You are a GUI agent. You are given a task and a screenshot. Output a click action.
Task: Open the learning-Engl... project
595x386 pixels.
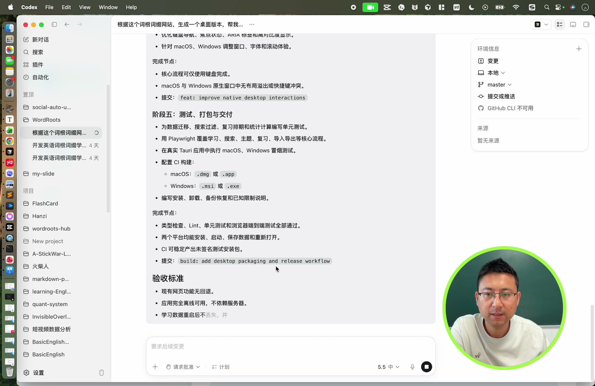[x=61, y=292]
